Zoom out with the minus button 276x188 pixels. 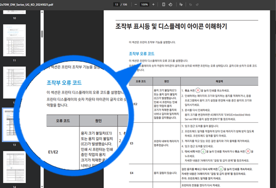[x=136, y=5]
